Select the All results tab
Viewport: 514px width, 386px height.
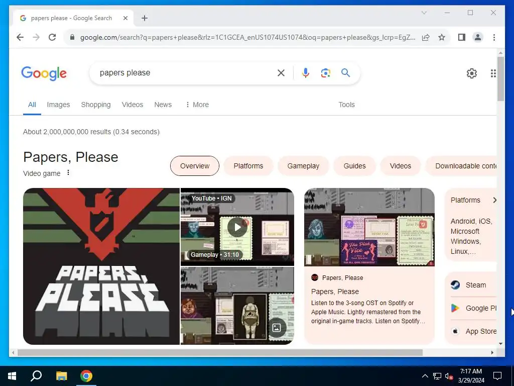point(32,105)
